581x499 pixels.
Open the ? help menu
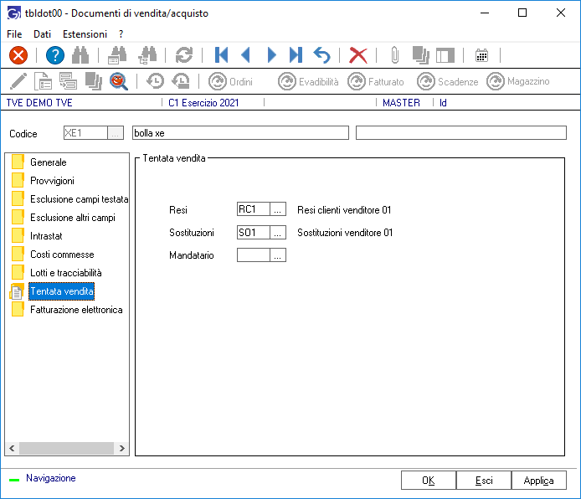[x=121, y=34]
